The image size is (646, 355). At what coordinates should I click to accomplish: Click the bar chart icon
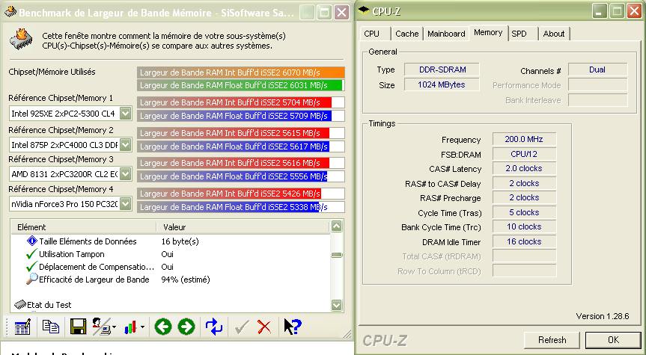coord(130,327)
